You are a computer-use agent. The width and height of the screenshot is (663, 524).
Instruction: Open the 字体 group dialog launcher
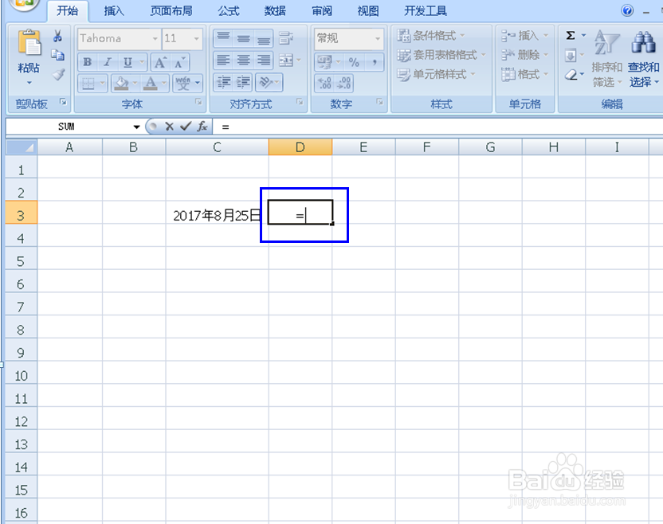click(198, 102)
